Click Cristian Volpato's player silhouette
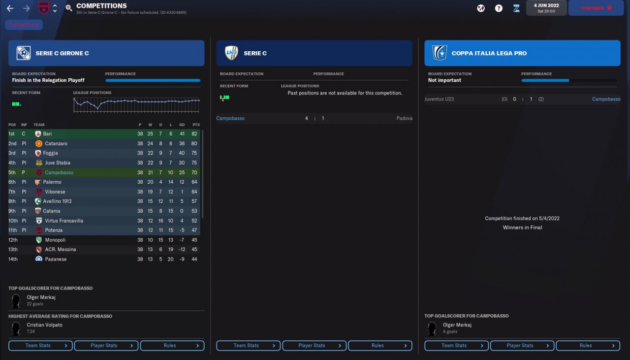Image resolution: width=630 pixels, height=360 pixels. pyautogui.click(x=16, y=328)
